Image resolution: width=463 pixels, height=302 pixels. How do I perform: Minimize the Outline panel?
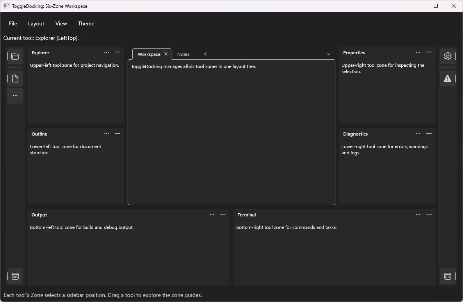tap(118, 134)
